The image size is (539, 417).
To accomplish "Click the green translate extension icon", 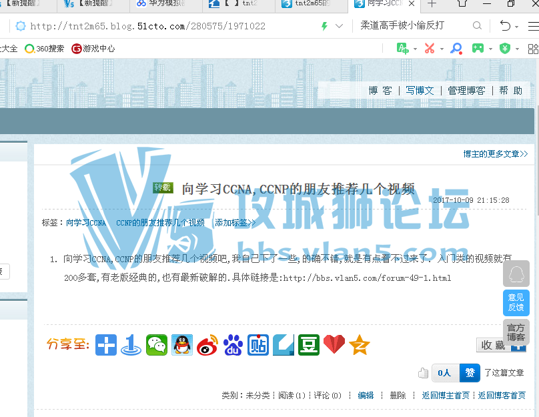I will (x=402, y=49).
